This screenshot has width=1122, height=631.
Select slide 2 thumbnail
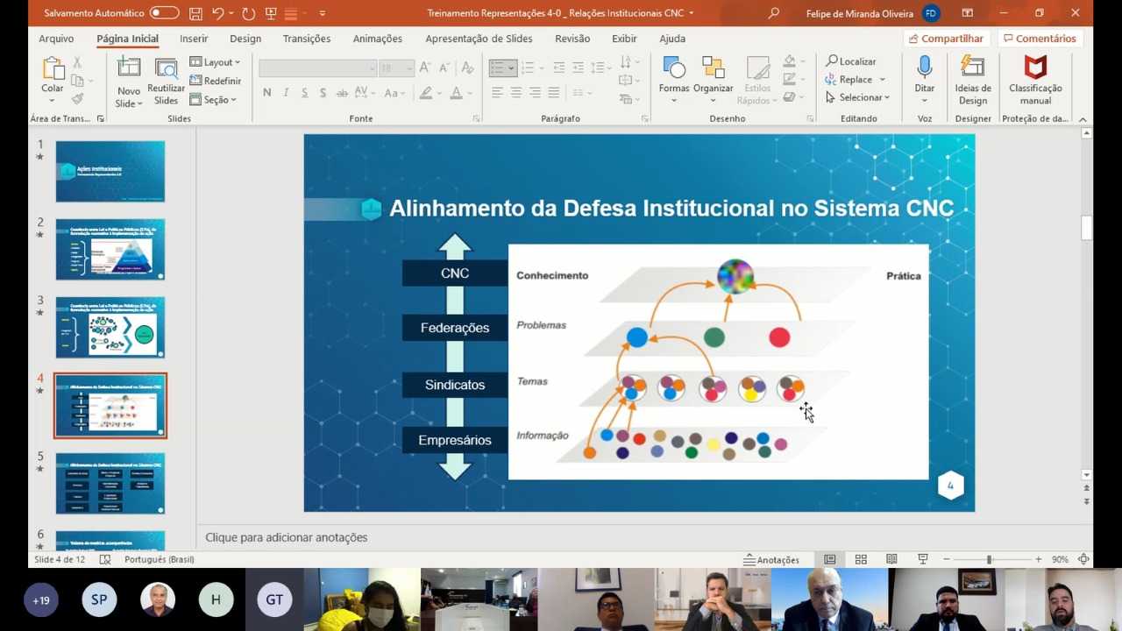pos(110,250)
